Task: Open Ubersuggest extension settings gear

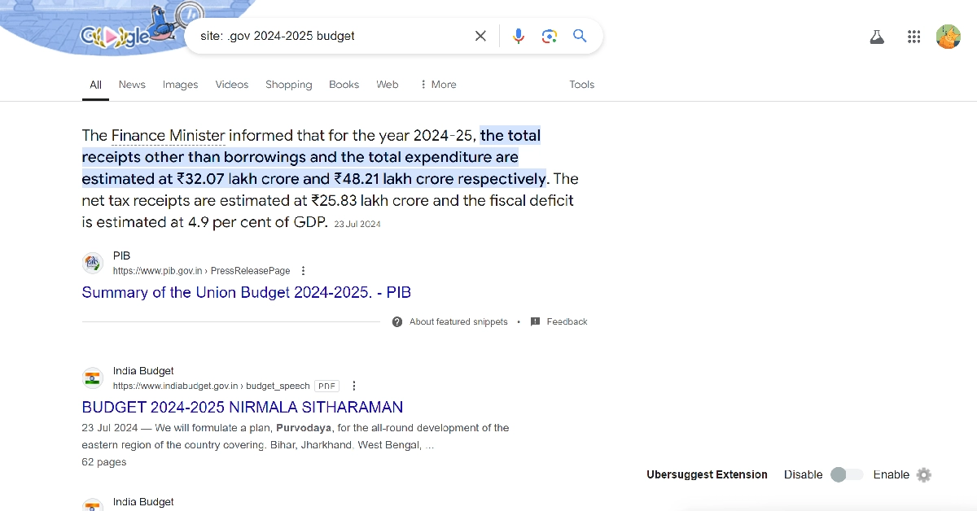Action: 923,475
